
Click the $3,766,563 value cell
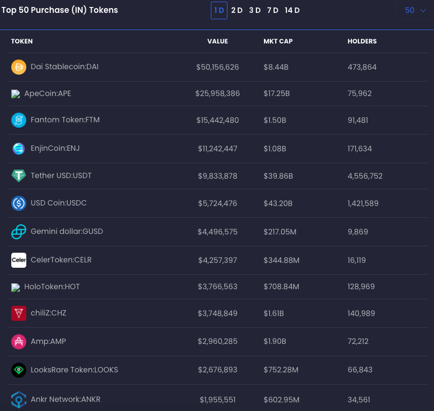point(218,287)
